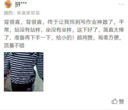Tap the 颜色 spec label
This screenshot has height=110, width=128.
(8, 13)
